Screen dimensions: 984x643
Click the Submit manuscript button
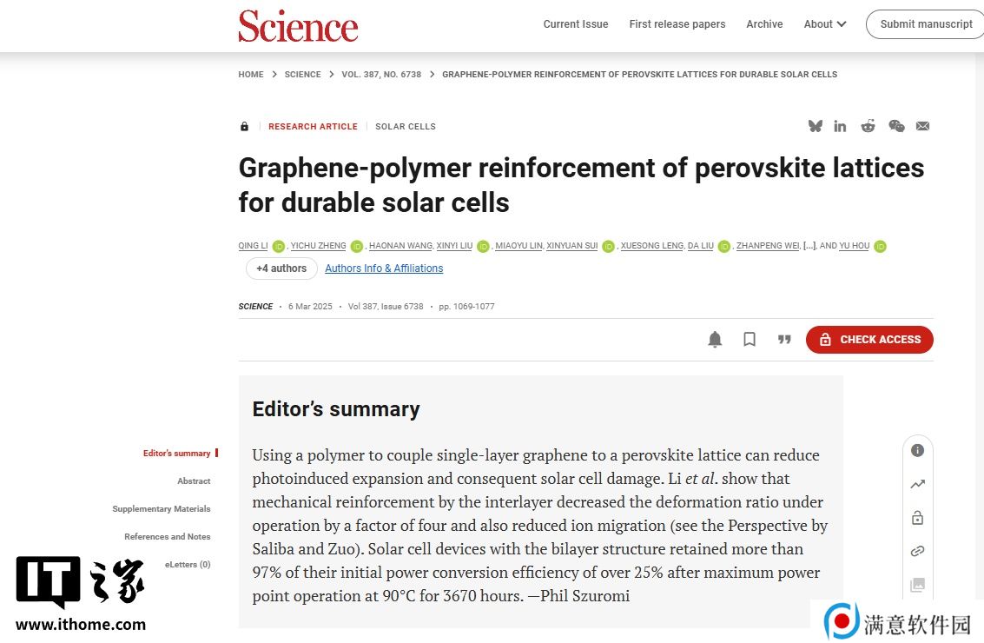click(x=926, y=23)
